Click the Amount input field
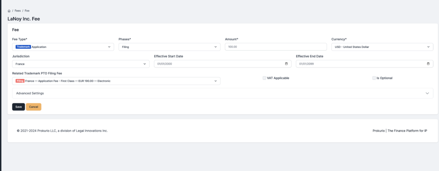 (x=276, y=47)
